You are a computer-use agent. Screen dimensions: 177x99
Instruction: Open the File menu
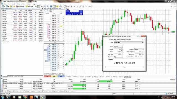tap(5, 4)
